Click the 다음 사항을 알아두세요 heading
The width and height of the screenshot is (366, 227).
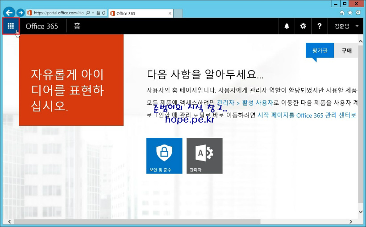205,74
